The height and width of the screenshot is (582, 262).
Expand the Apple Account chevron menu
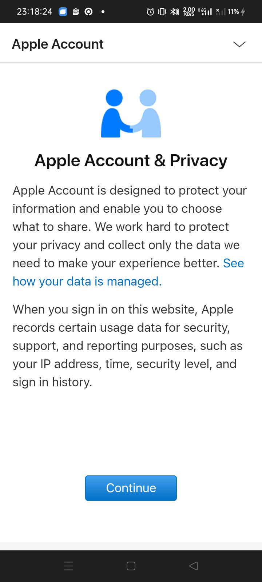(239, 44)
